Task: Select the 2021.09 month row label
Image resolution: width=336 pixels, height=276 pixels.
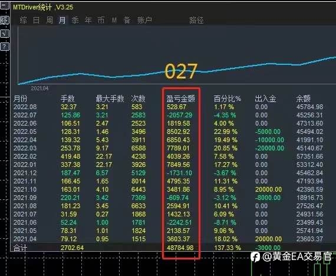Action: [x=25, y=198]
